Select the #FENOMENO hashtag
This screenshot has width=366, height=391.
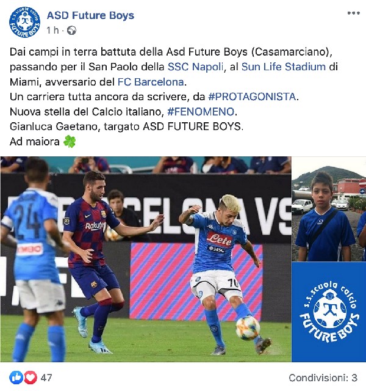(x=201, y=112)
